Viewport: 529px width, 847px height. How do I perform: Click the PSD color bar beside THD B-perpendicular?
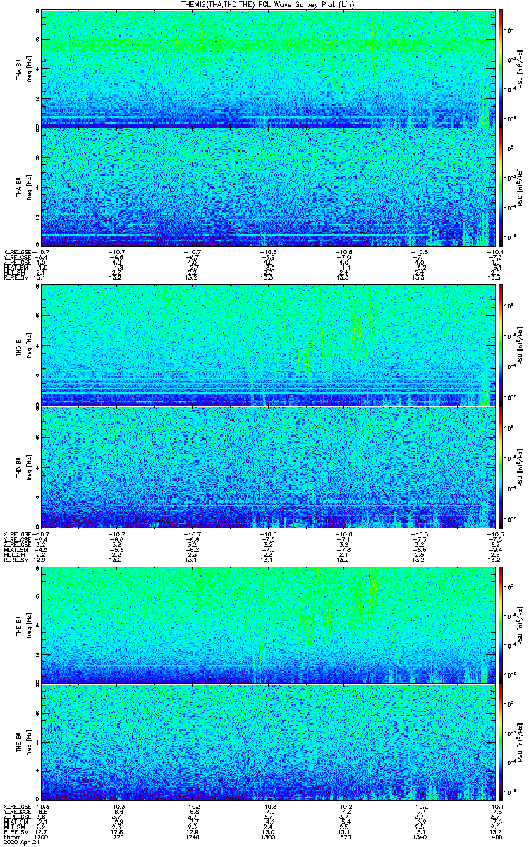pyautogui.click(x=501, y=346)
